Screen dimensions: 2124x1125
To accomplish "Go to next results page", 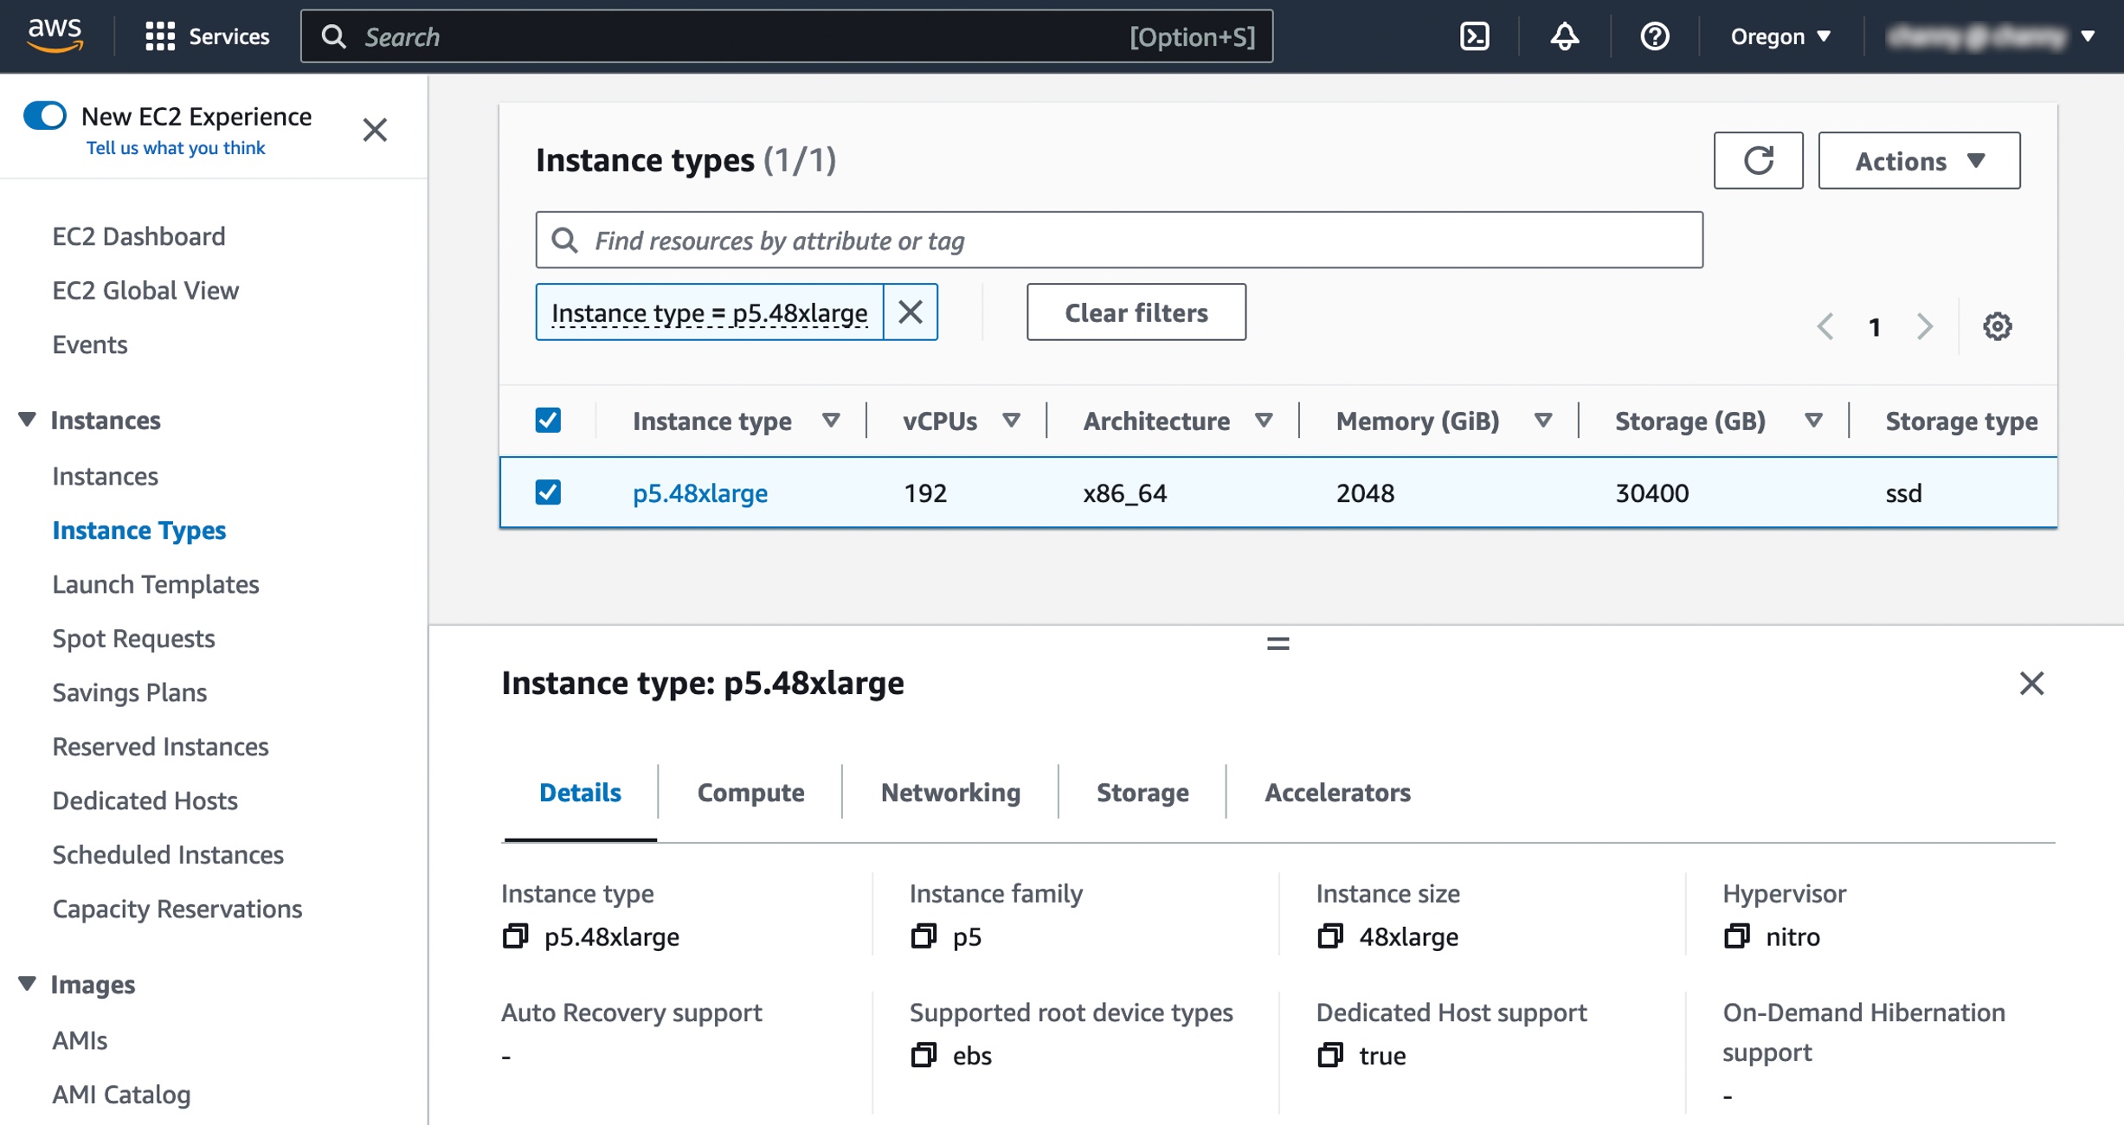I will coord(1924,327).
